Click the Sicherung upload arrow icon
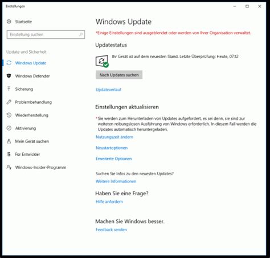270x258 pixels. [x=9, y=89]
